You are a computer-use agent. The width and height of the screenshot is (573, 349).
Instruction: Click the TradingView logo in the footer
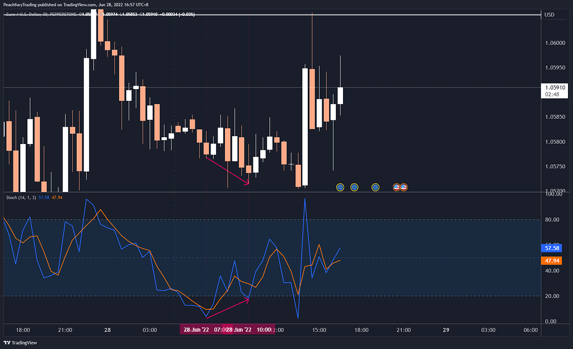tap(17, 343)
